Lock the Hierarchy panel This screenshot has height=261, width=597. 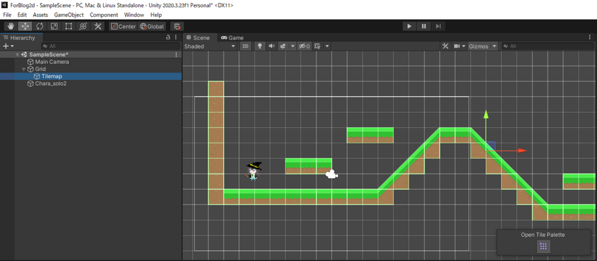(x=168, y=38)
